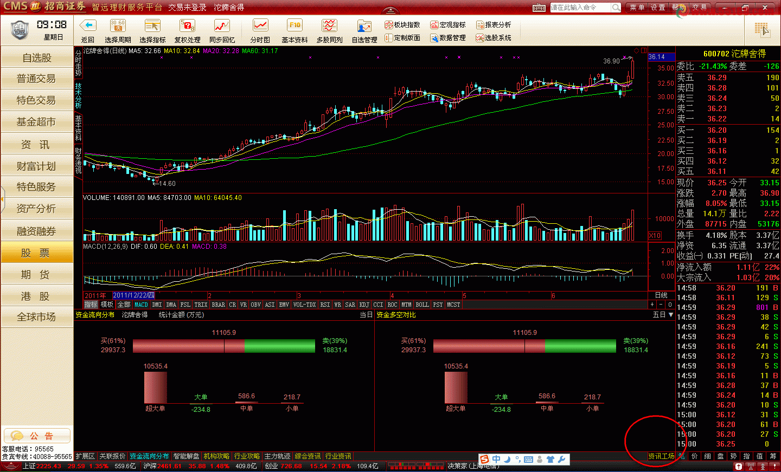The width and height of the screenshot is (781, 472).
Task: Open F10 基本资料 icon
Action: coord(295,25)
